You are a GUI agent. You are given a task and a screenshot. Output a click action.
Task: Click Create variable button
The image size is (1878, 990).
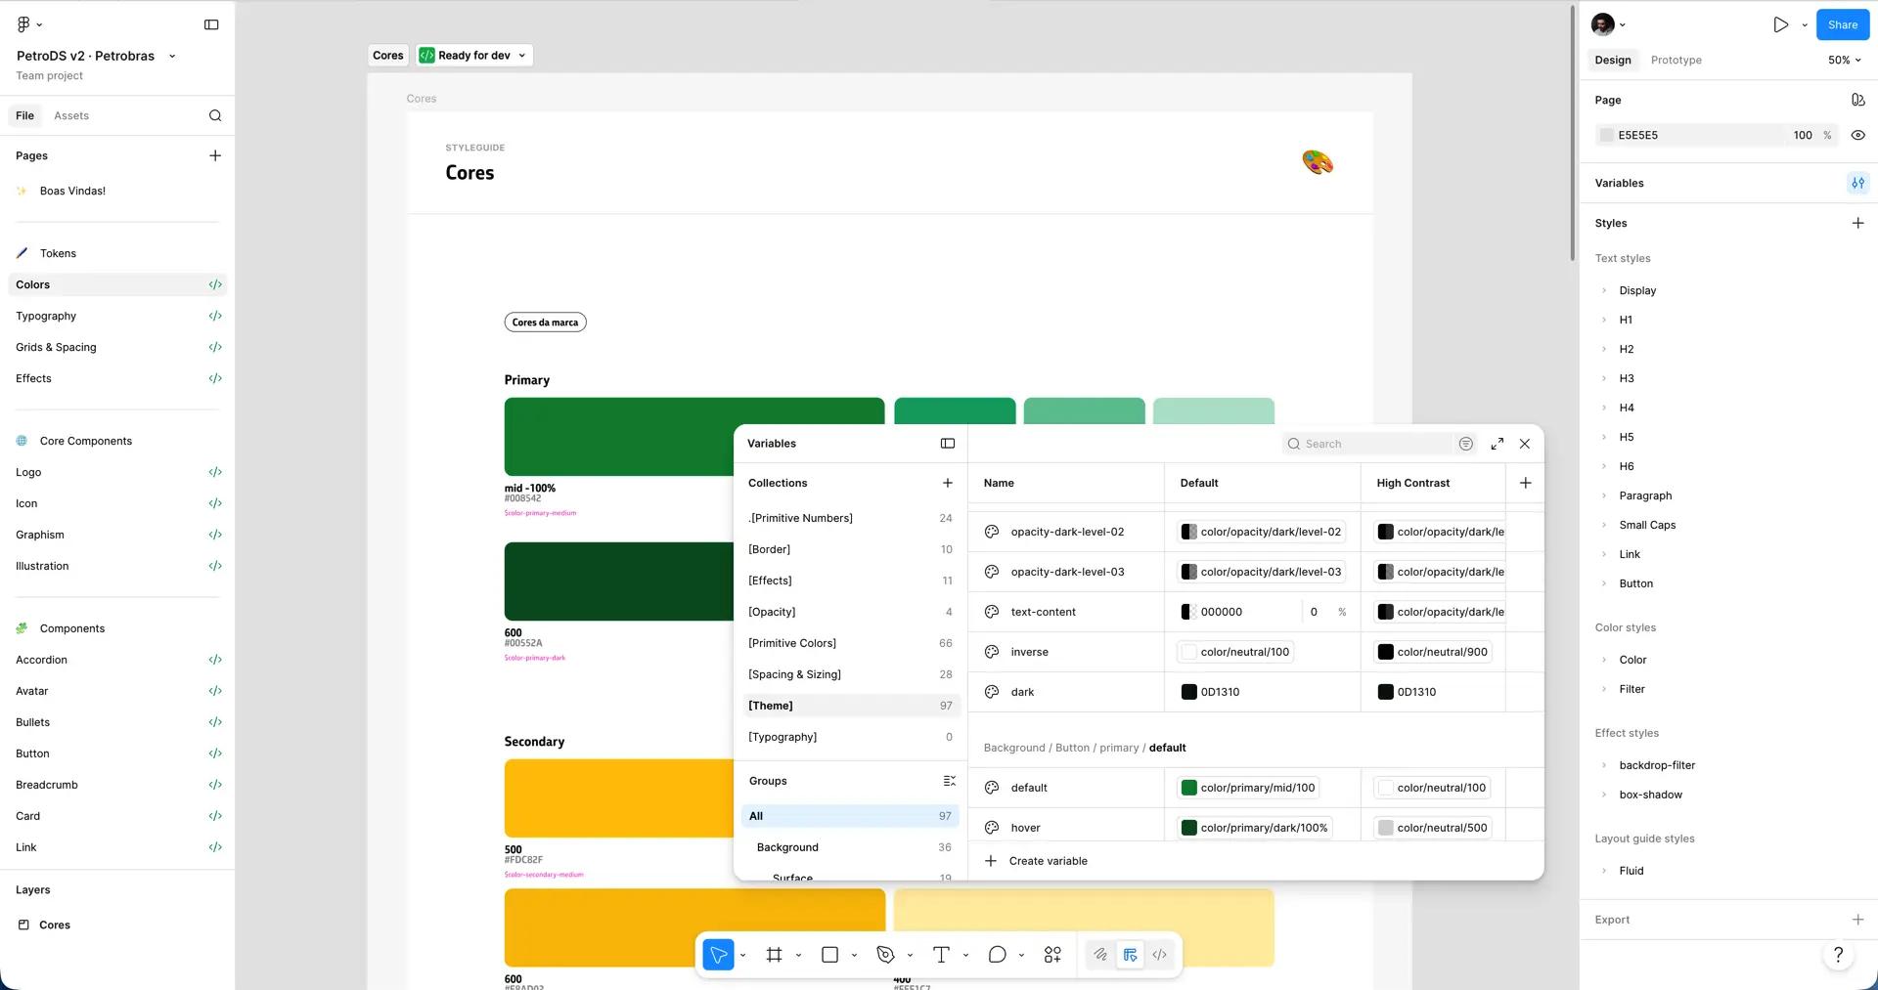point(1036,861)
